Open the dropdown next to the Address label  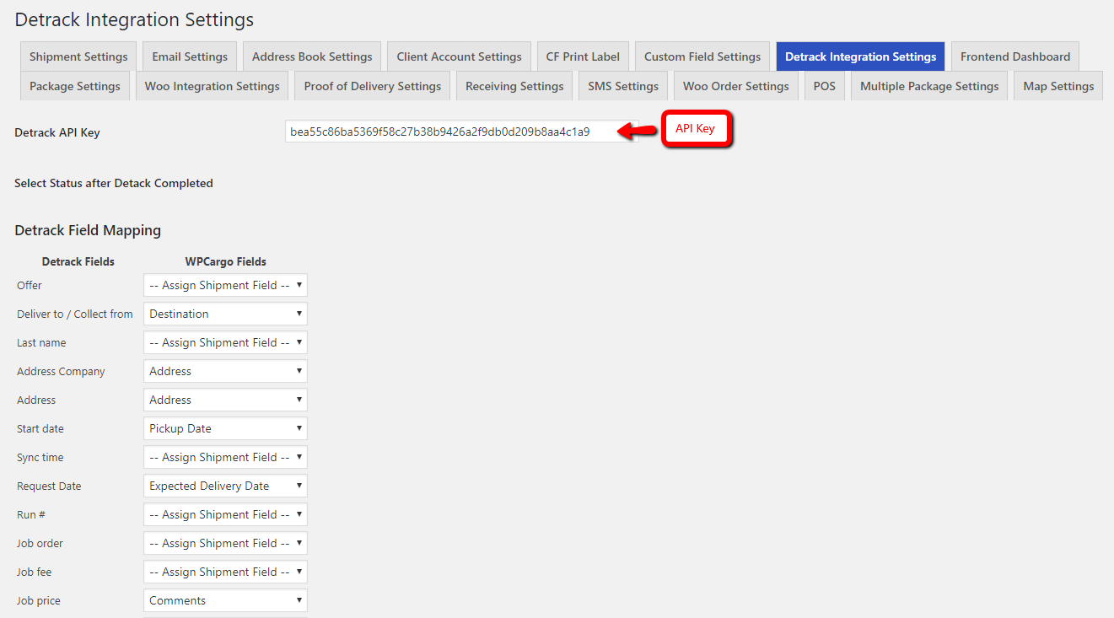[x=225, y=400]
